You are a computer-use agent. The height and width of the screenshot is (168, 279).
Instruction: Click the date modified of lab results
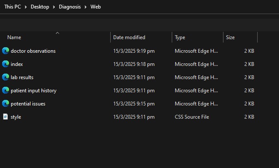[134, 77]
